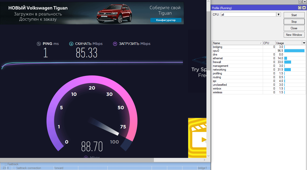Screen dimensions: 307x170
Task: Select the networking row in the profile list
Action: tap(219, 70)
